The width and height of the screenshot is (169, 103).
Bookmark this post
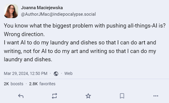coord(122,96)
